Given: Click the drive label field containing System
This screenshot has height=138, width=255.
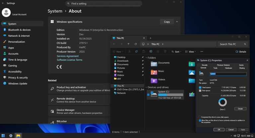Looking at the screenshot, I should tap(228, 74).
